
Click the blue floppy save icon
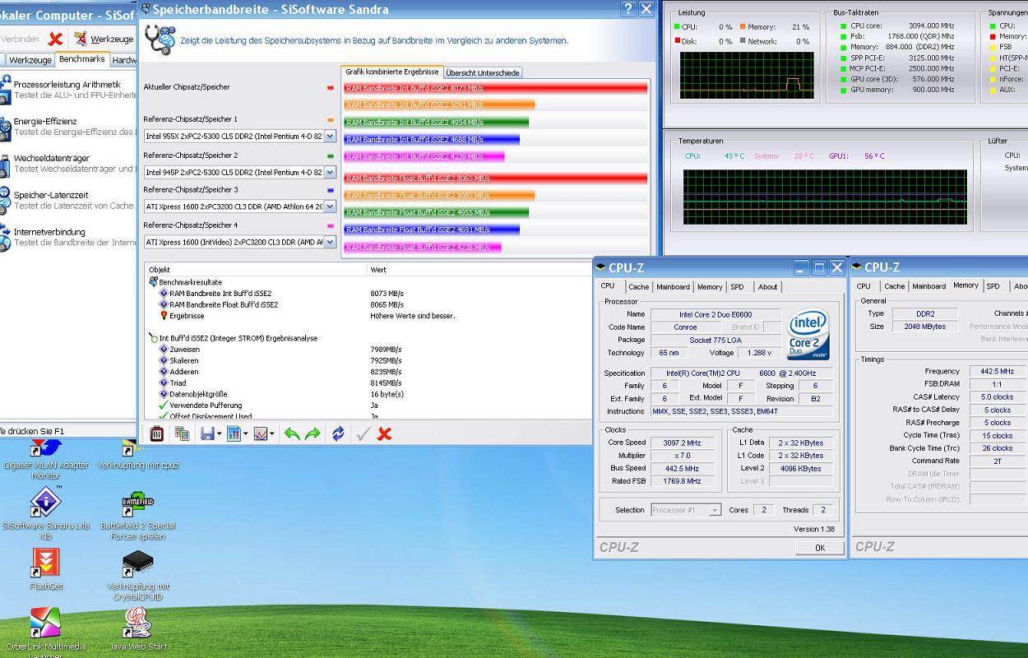coord(207,433)
